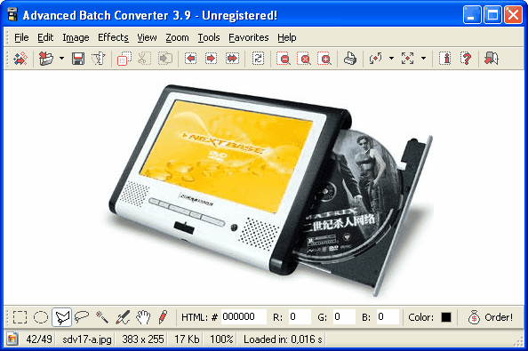528x351 pixels.
Task: Expand the resize tool dropdown arrow
Action: coord(424,59)
